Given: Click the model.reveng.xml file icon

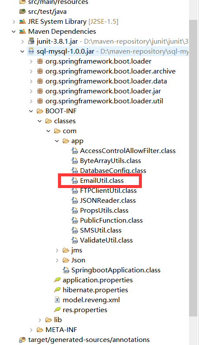Looking at the screenshot, I should (57, 300).
